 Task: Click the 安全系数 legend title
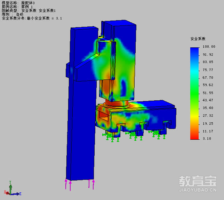[198, 39]
